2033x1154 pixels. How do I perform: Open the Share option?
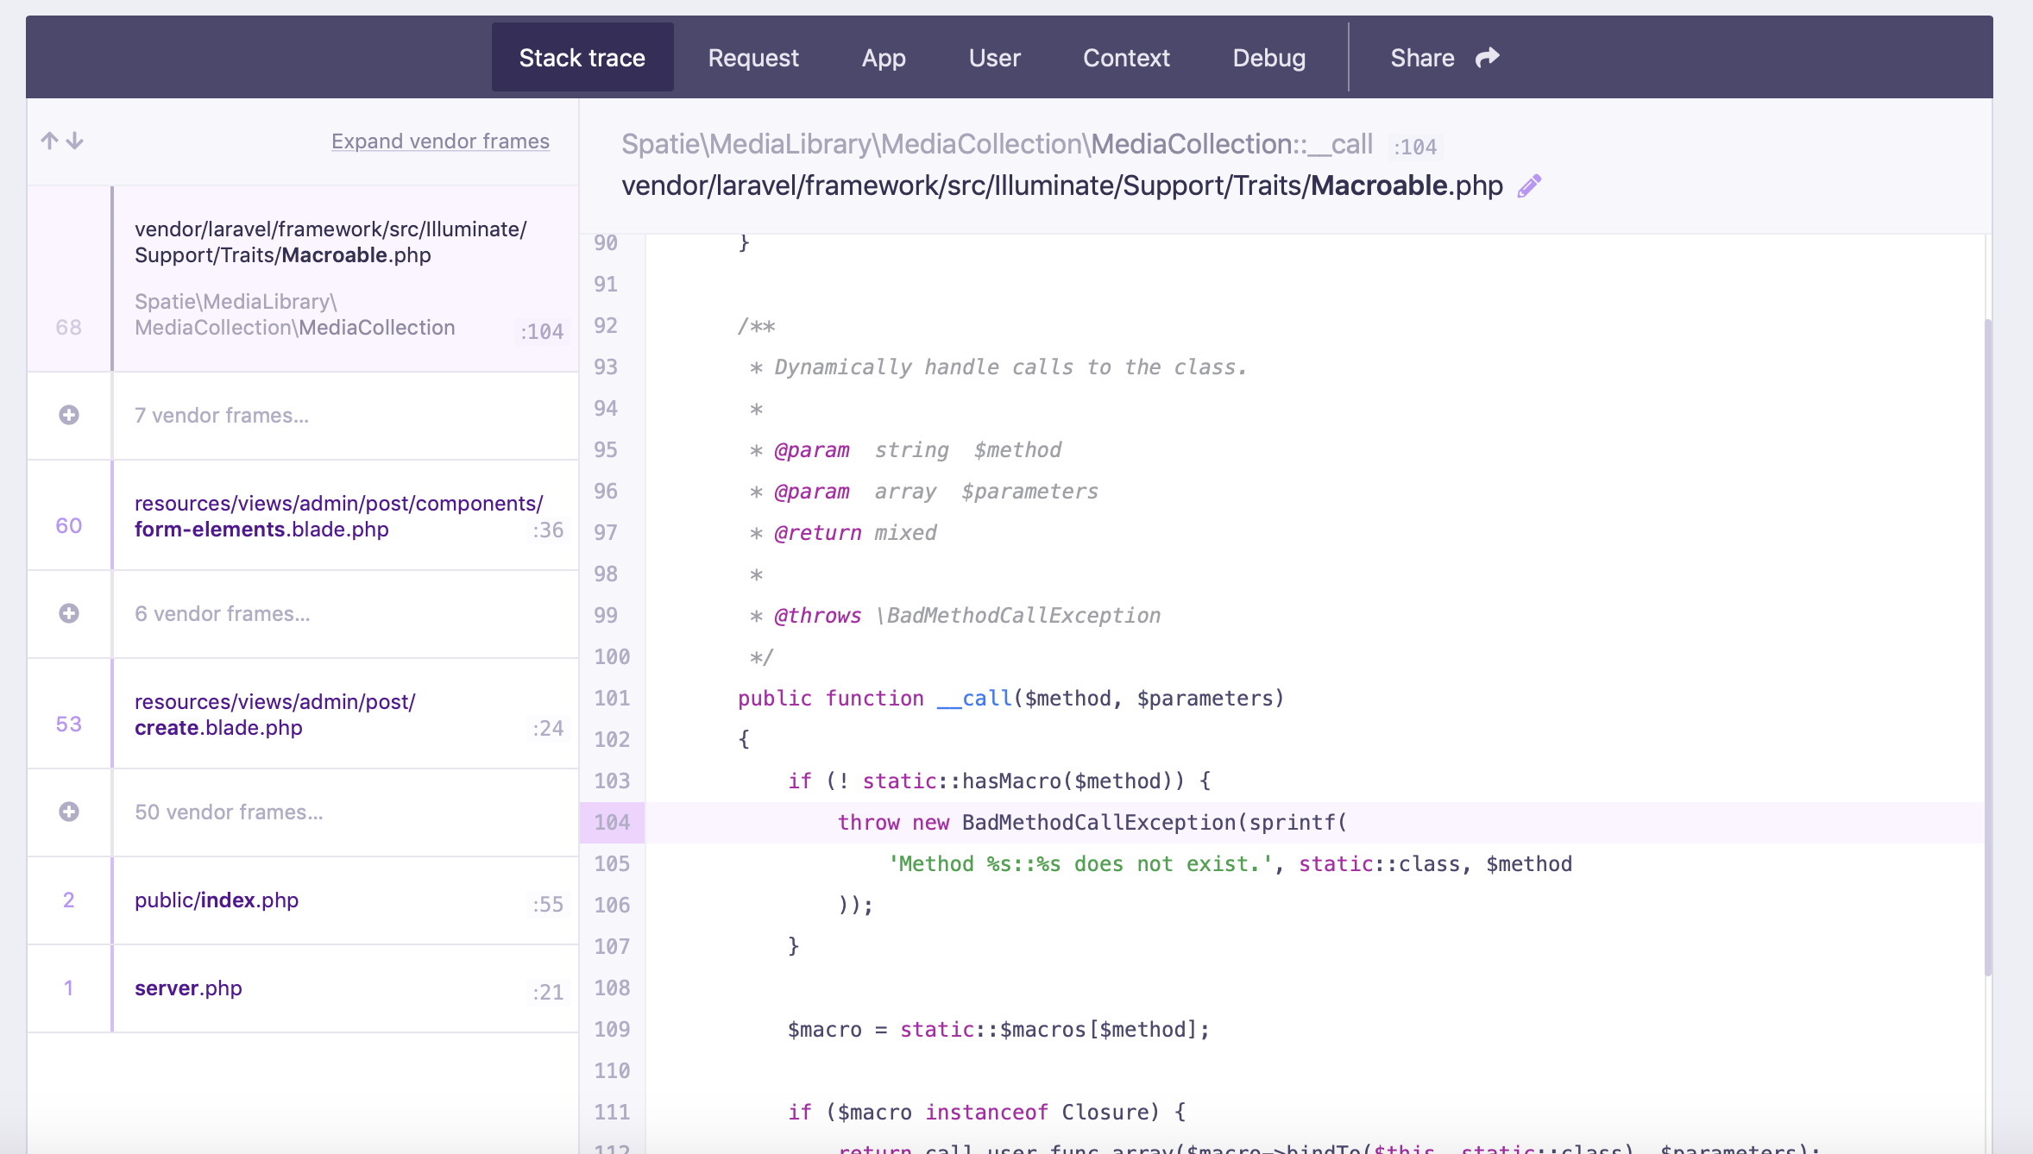point(1421,57)
